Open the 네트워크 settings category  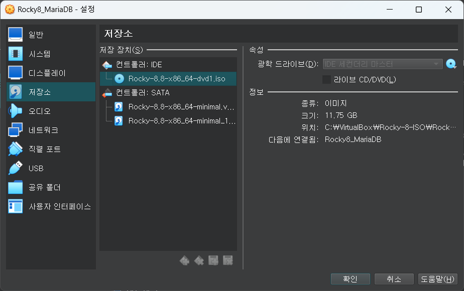51,130
